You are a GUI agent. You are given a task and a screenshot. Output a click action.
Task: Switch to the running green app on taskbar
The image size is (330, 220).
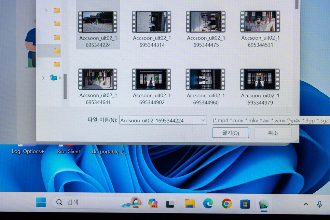pyautogui.click(x=264, y=204)
